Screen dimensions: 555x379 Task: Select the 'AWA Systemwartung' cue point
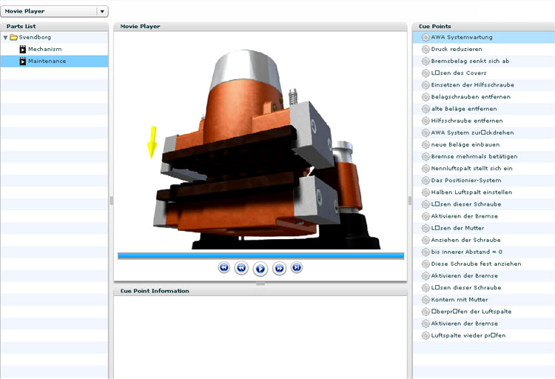462,37
